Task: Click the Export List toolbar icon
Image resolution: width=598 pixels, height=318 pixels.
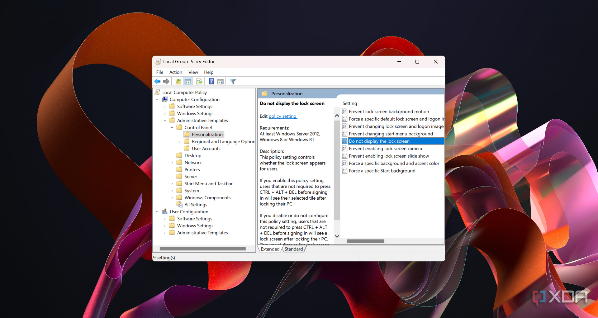Action: (x=199, y=82)
